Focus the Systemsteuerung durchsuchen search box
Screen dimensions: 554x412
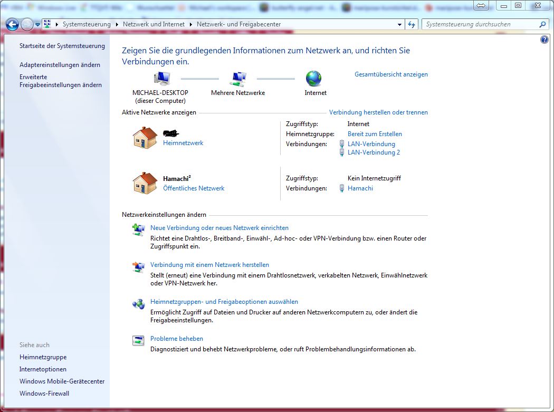click(x=480, y=24)
